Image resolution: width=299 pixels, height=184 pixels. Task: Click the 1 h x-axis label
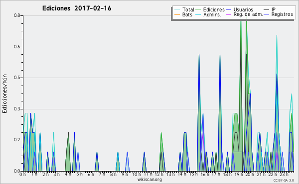tap(34, 174)
